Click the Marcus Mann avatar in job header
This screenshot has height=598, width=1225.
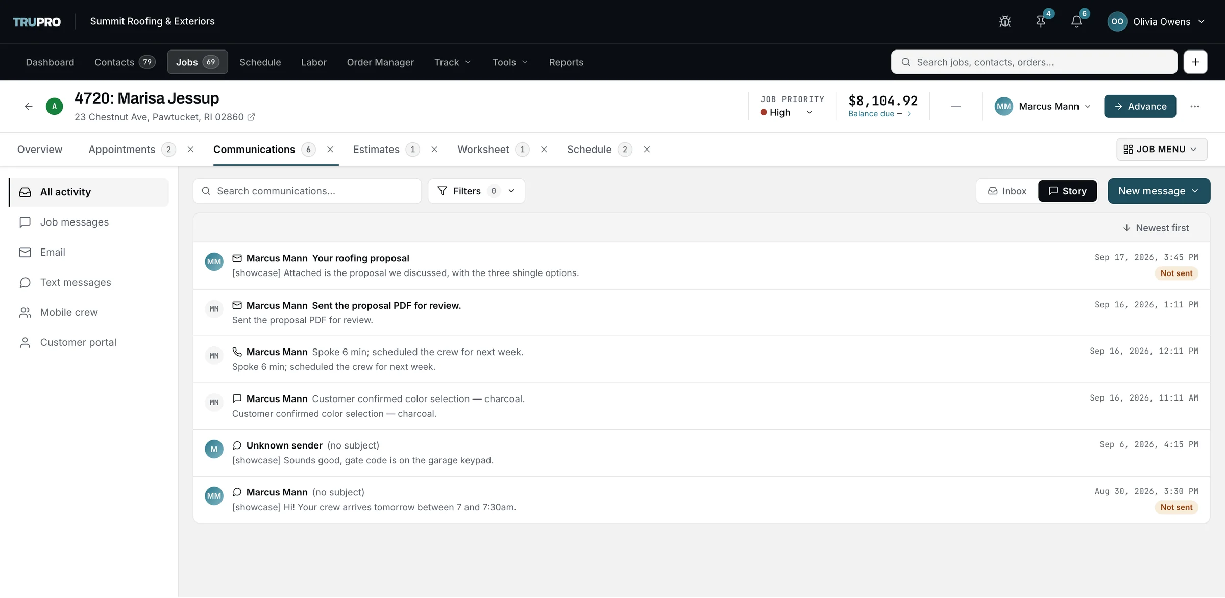click(x=1003, y=106)
